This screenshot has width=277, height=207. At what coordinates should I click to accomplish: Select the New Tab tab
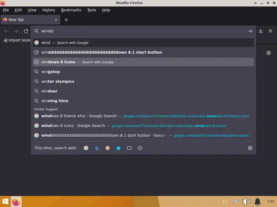pos(30,20)
